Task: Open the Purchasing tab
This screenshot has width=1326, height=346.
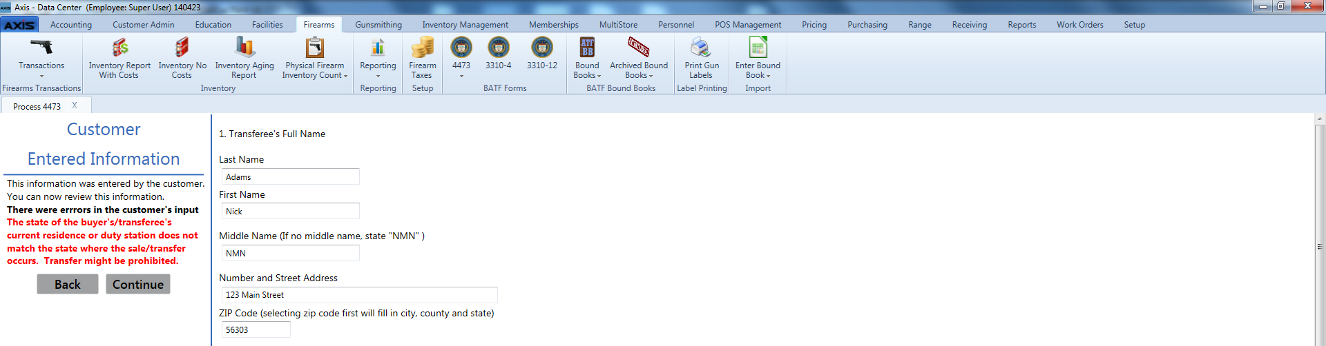Action: (x=867, y=25)
